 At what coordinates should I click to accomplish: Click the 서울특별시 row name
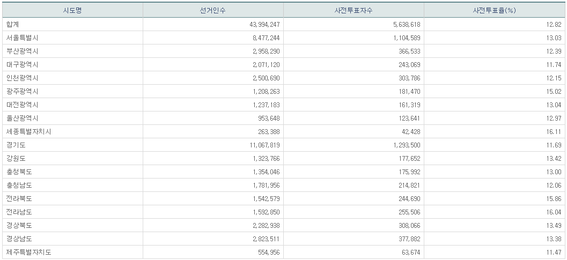click(x=23, y=38)
